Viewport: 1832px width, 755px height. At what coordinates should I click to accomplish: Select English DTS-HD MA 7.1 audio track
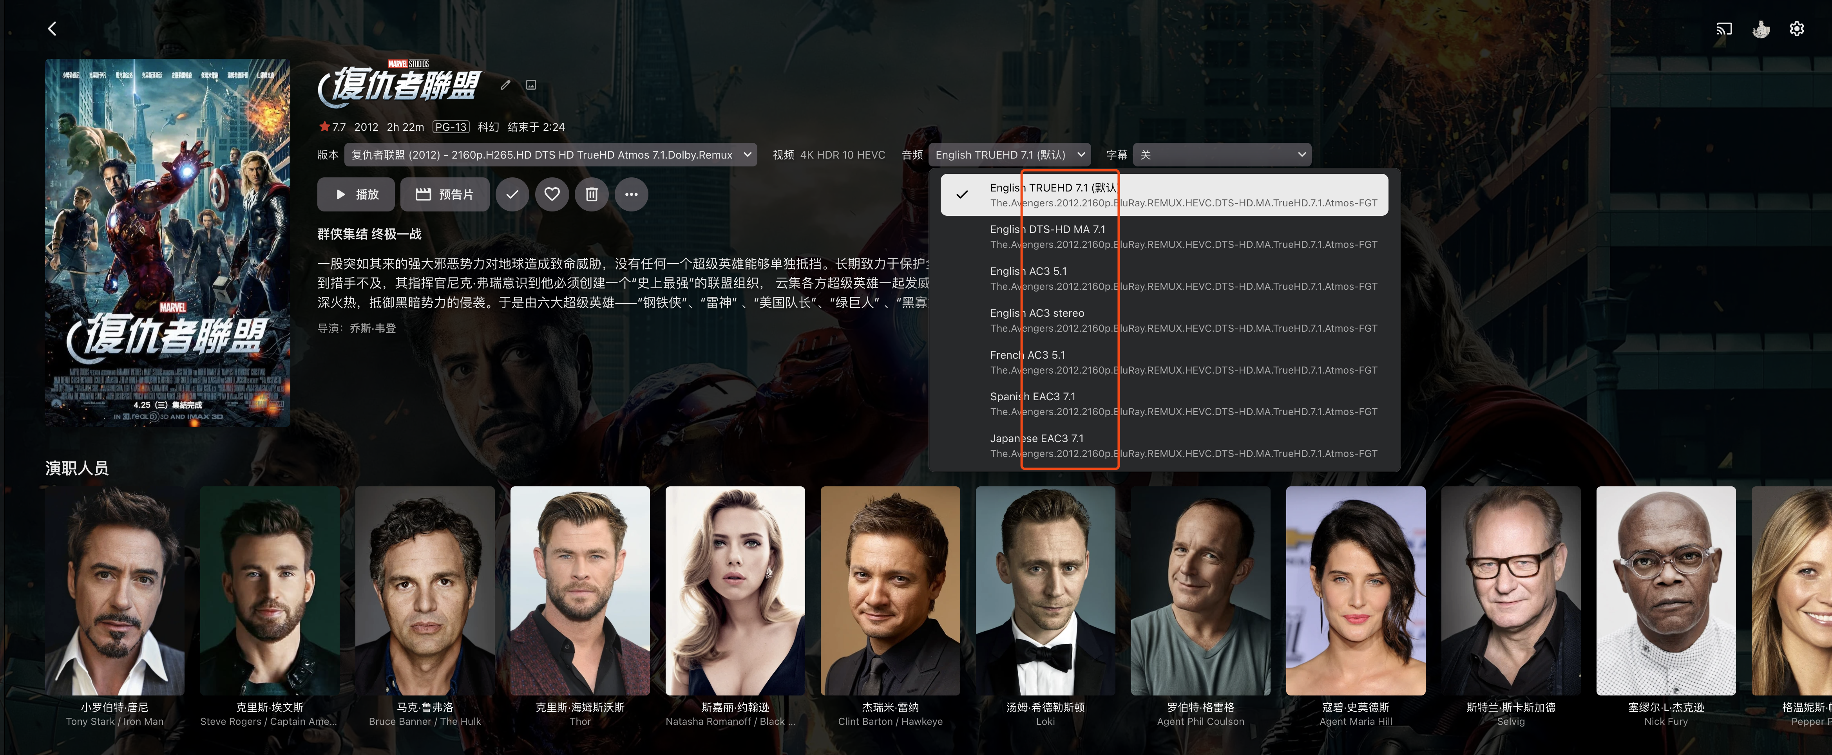[1164, 237]
